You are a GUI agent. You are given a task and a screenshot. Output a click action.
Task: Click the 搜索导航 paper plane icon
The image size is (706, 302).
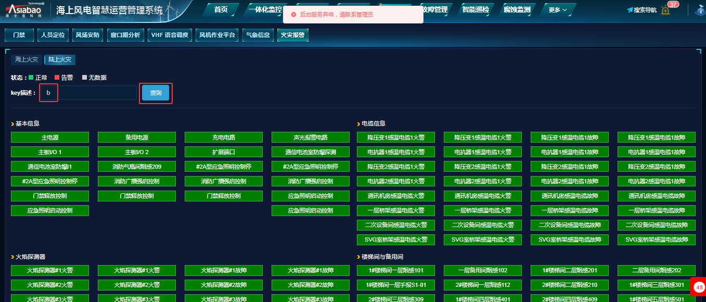(x=630, y=10)
